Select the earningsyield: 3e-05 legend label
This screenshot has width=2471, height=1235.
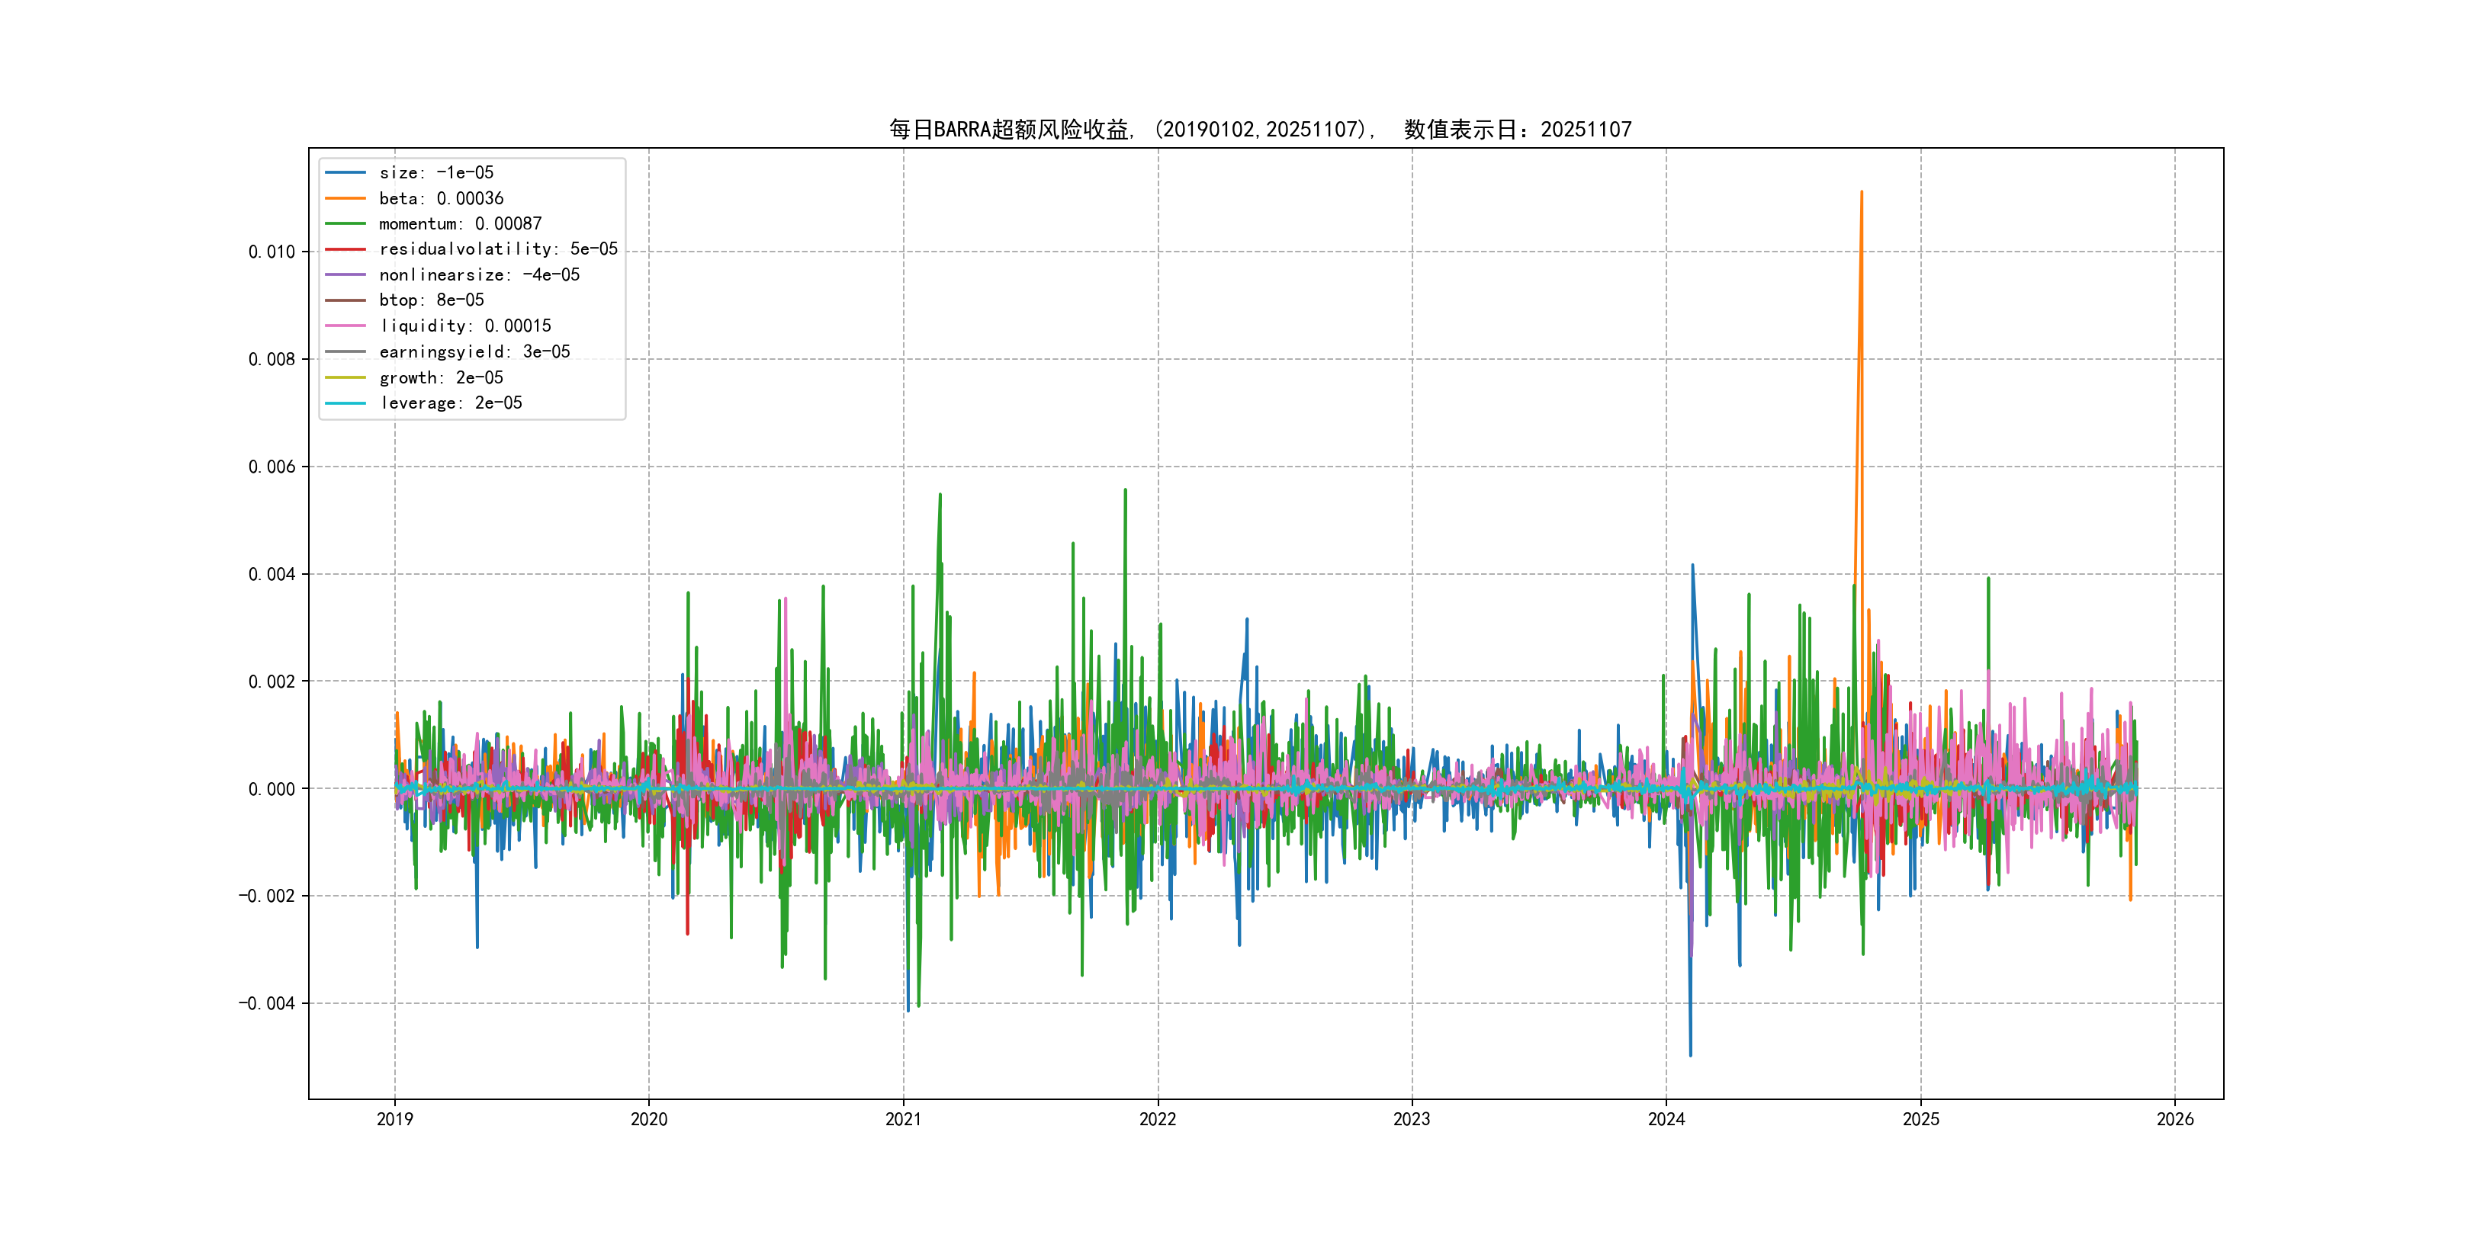point(474,352)
